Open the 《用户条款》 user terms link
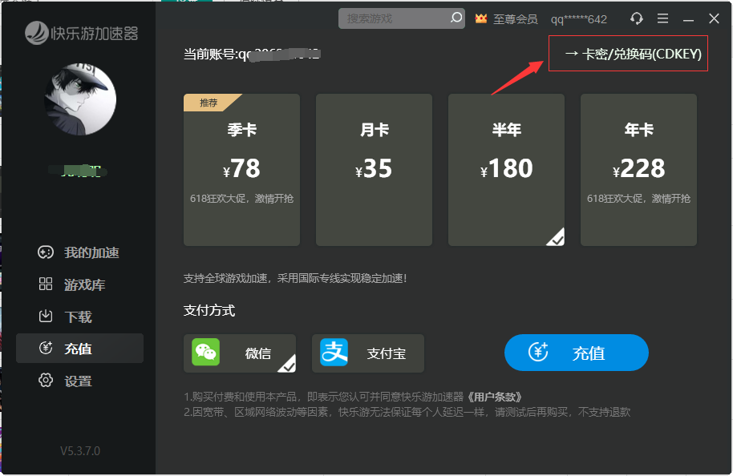This screenshot has width=733, height=476. tap(495, 397)
